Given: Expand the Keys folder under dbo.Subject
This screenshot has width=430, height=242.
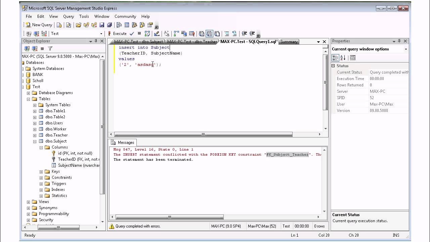Looking at the screenshot, I should (41, 172).
